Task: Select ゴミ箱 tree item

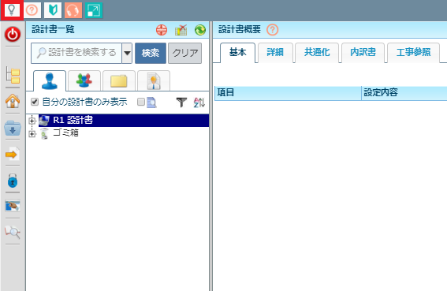Action: point(66,133)
